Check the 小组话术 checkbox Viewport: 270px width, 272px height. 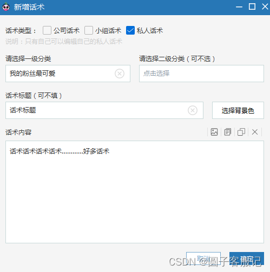pos(89,30)
